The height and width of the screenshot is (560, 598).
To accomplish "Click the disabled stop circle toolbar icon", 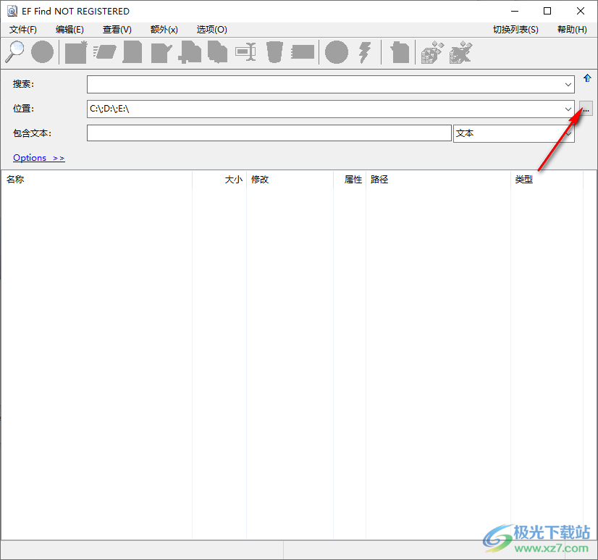I will [x=42, y=51].
